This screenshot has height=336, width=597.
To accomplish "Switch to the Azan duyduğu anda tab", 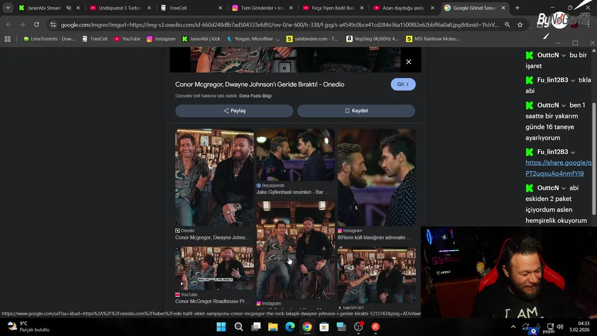I will 404,8.
